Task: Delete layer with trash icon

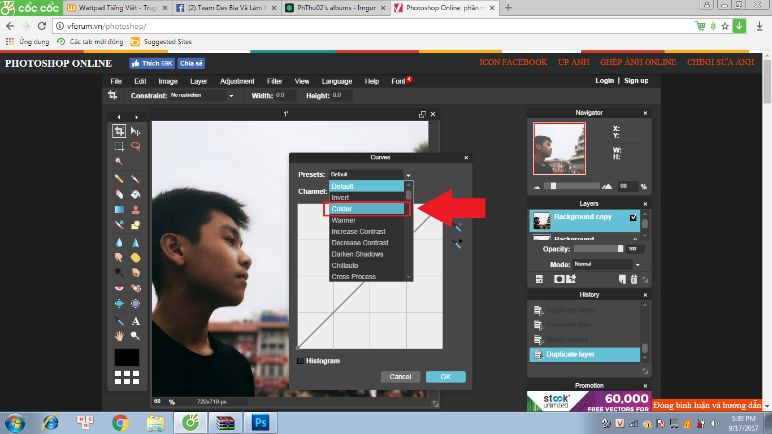Action: (634, 279)
